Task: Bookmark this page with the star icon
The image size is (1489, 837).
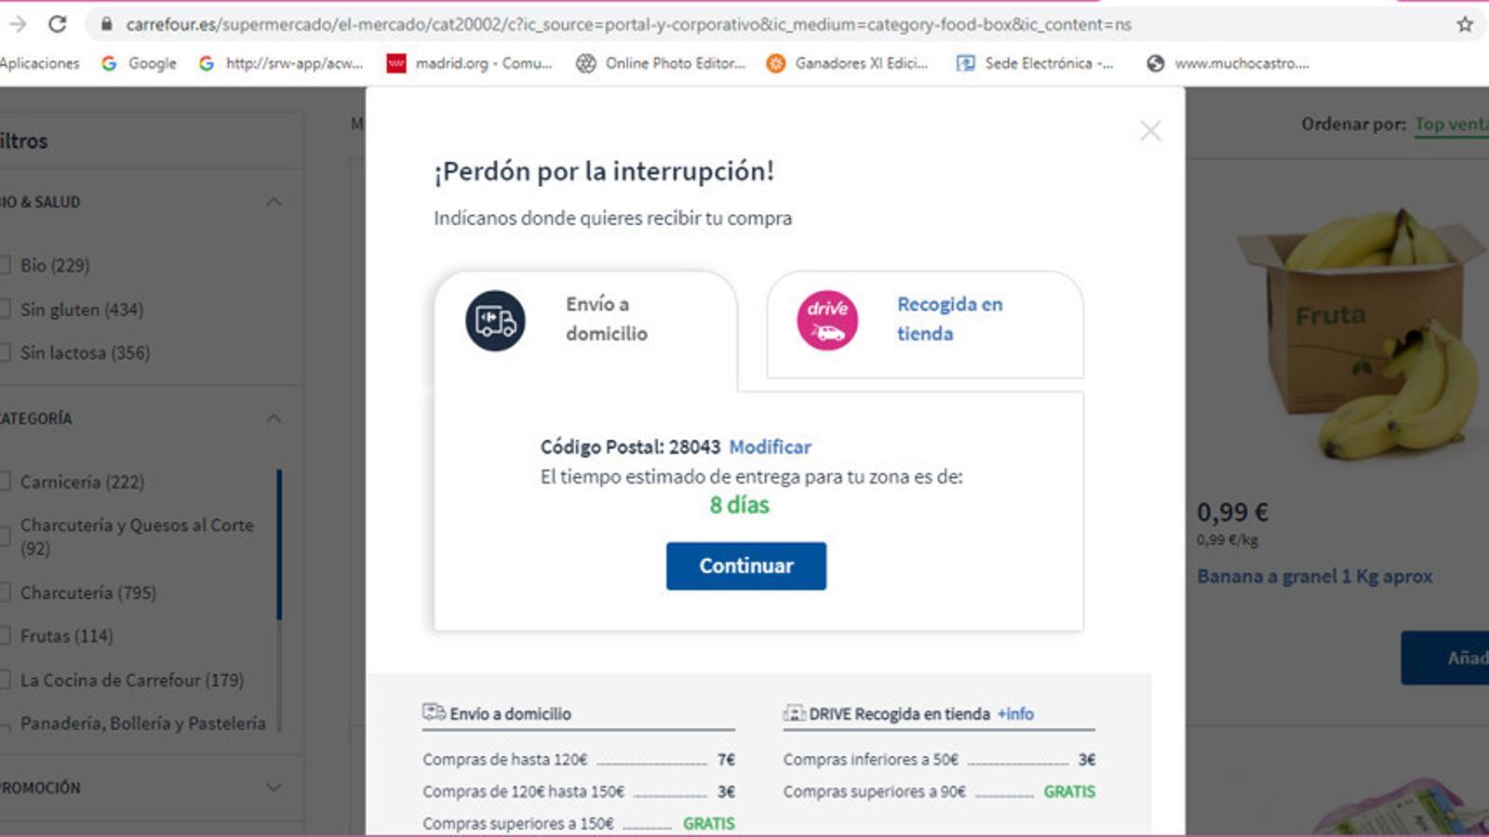Action: click(1465, 24)
